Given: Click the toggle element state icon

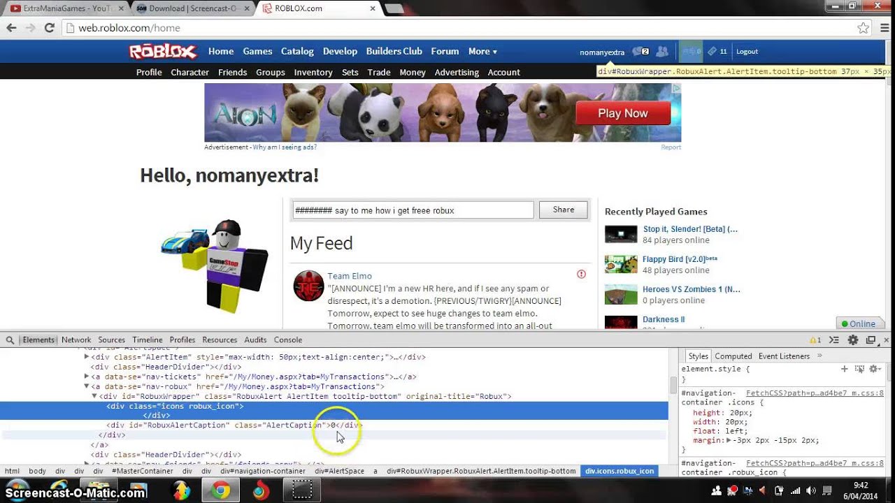Looking at the screenshot, I should (859, 369).
